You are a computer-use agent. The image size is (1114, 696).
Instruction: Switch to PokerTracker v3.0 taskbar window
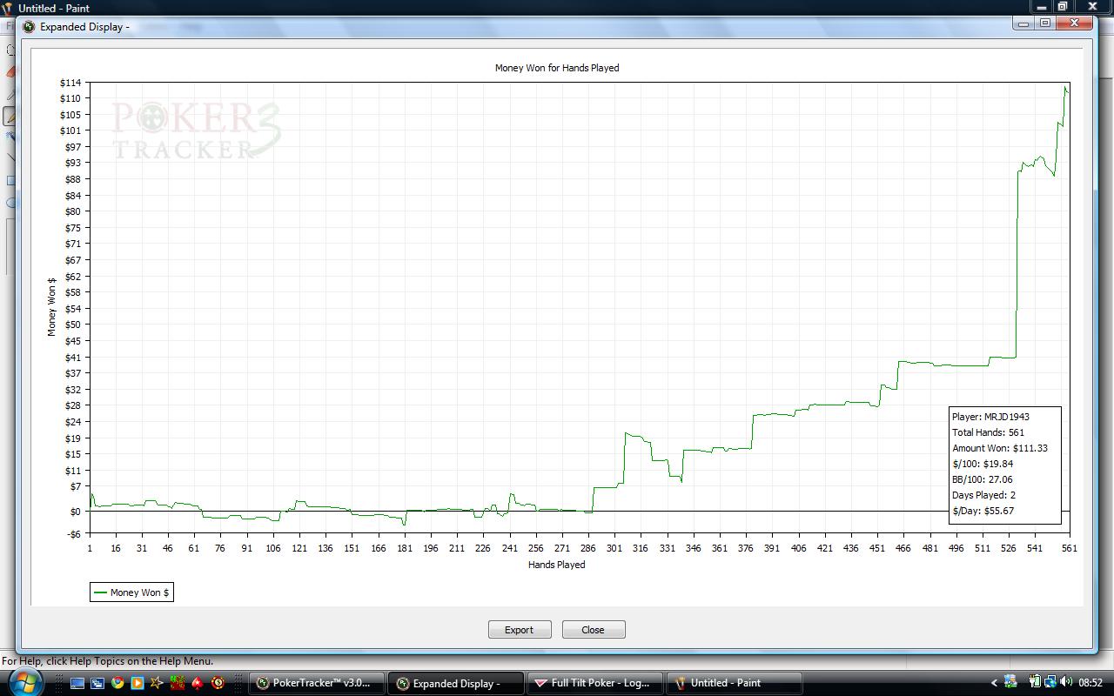[x=318, y=683]
